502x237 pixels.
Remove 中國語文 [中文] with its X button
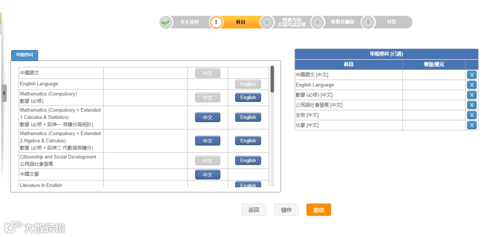[472, 75]
